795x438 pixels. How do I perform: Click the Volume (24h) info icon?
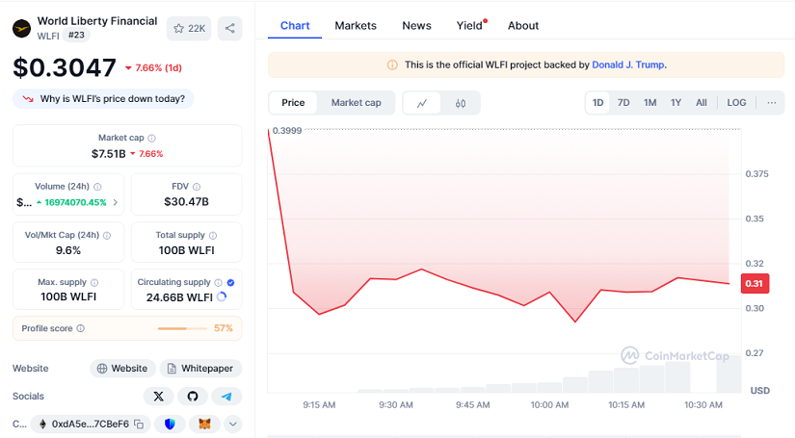tap(97, 187)
